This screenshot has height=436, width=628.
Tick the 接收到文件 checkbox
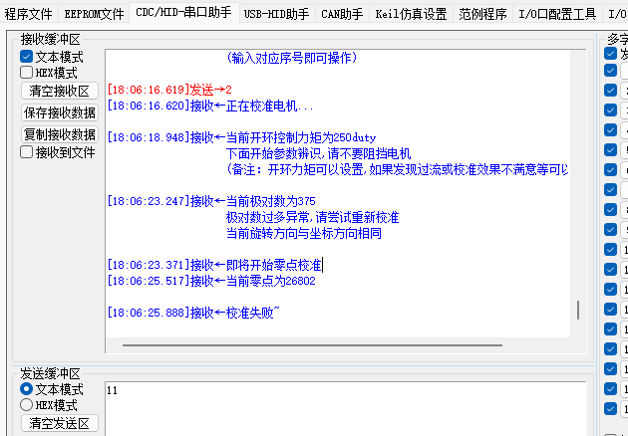[x=27, y=152]
